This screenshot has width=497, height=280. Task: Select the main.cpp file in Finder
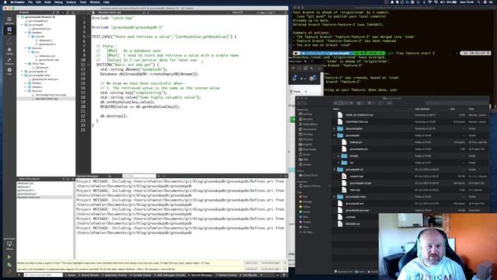click(x=354, y=190)
